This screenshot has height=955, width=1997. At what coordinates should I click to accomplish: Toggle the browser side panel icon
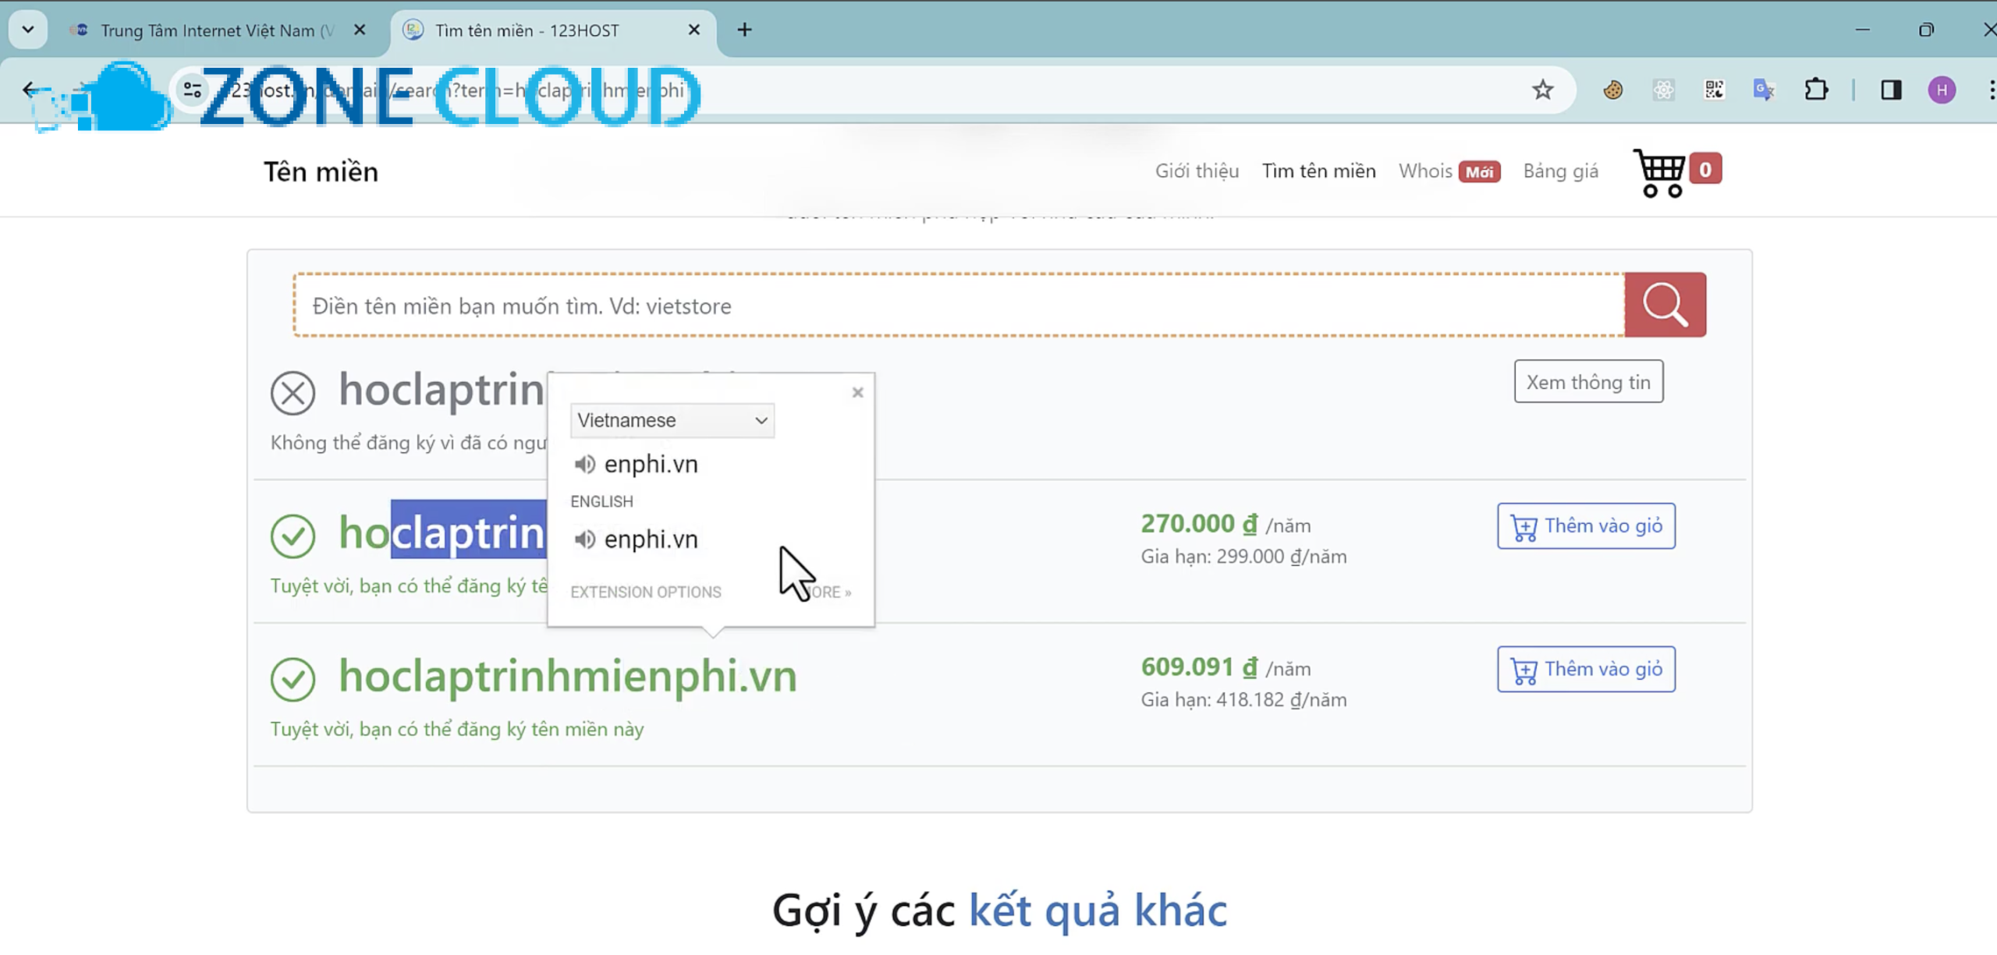(x=1891, y=90)
